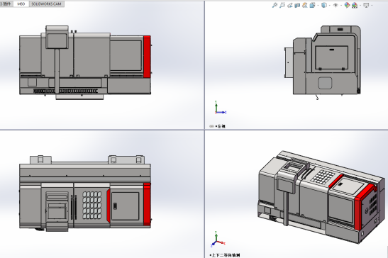Click the link-views icon beside 左视

pyautogui.click(x=211, y=126)
